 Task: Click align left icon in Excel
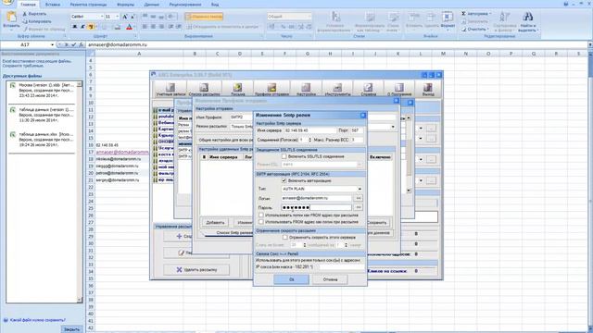tap(145, 27)
